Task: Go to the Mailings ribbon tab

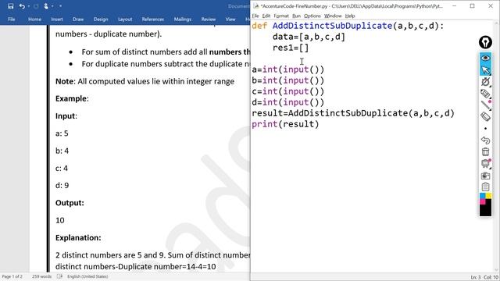Action: [182, 19]
